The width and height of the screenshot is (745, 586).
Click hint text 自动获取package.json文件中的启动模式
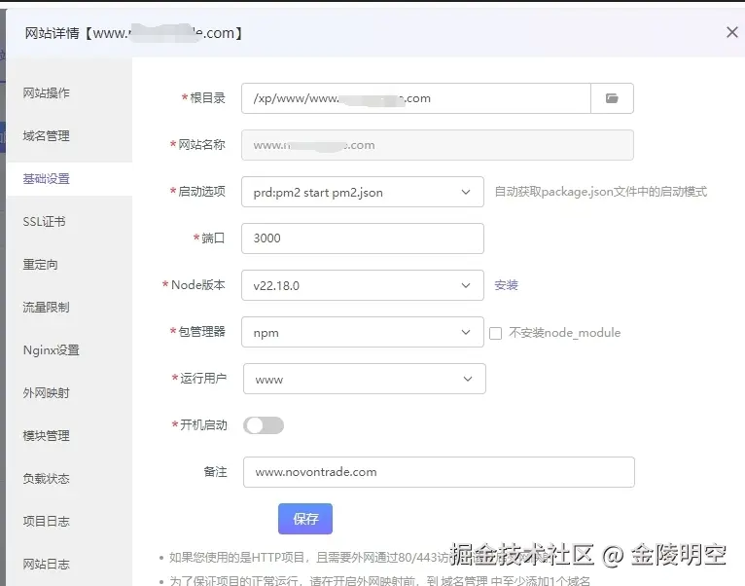pos(600,192)
